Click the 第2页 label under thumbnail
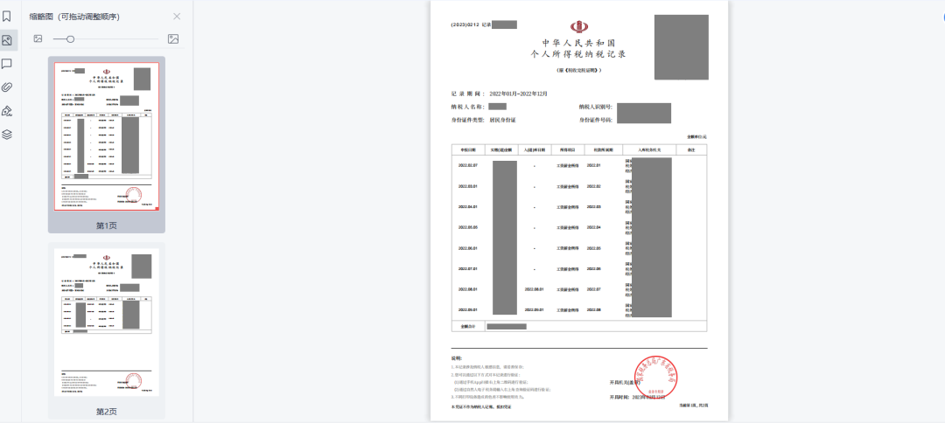 [x=107, y=413]
